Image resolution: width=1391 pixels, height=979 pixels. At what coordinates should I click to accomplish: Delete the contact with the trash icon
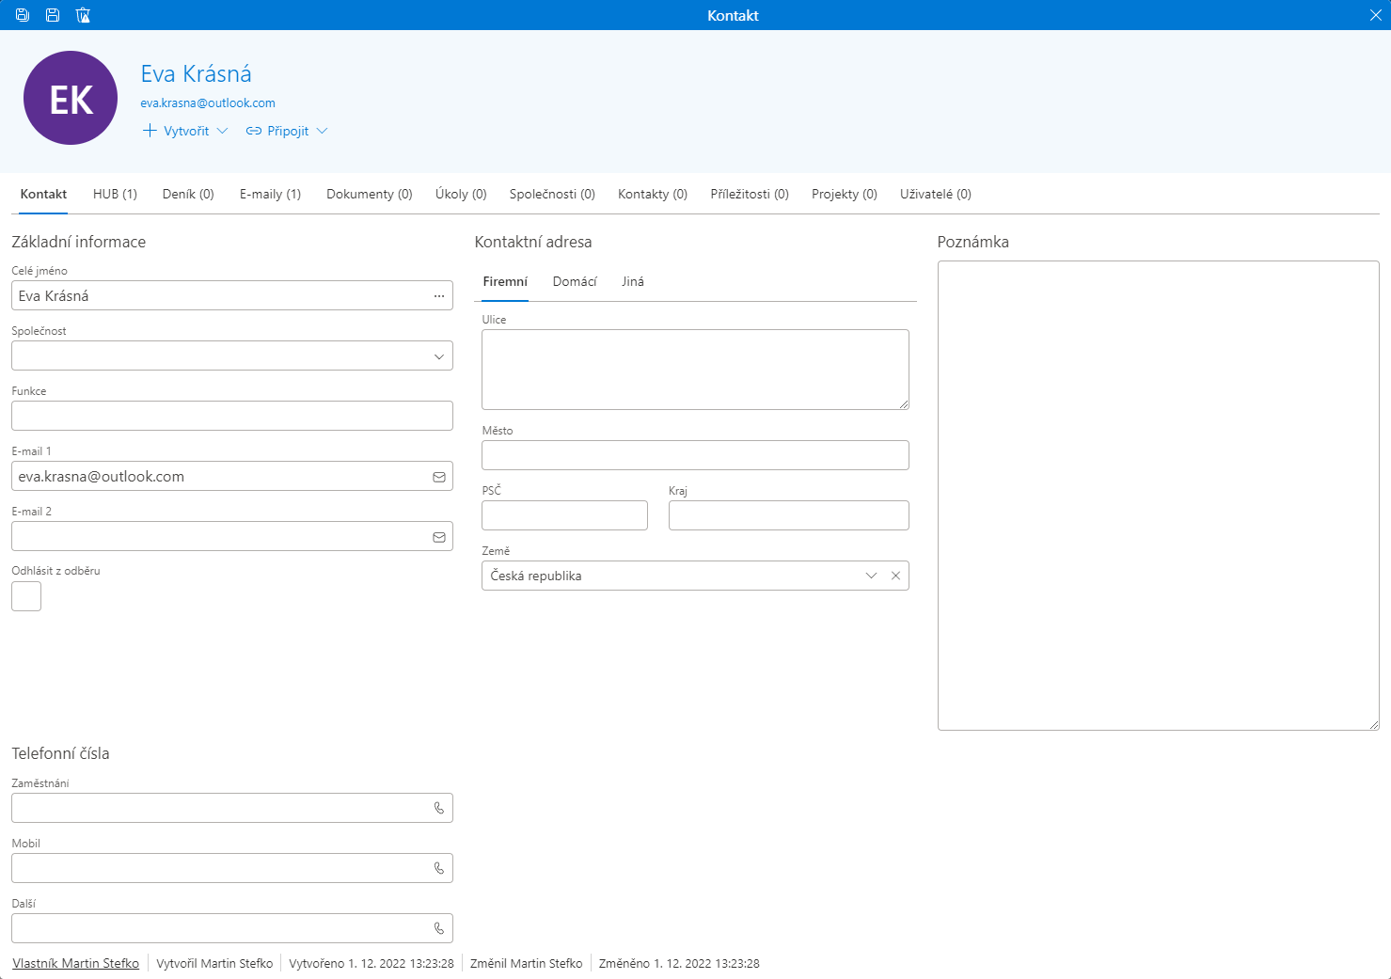point(83,15)
